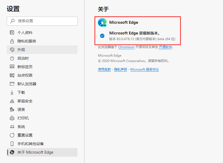223x163 pixels.
Task: Click the printer icon for 打印机
Action: [x=12, y=118]
